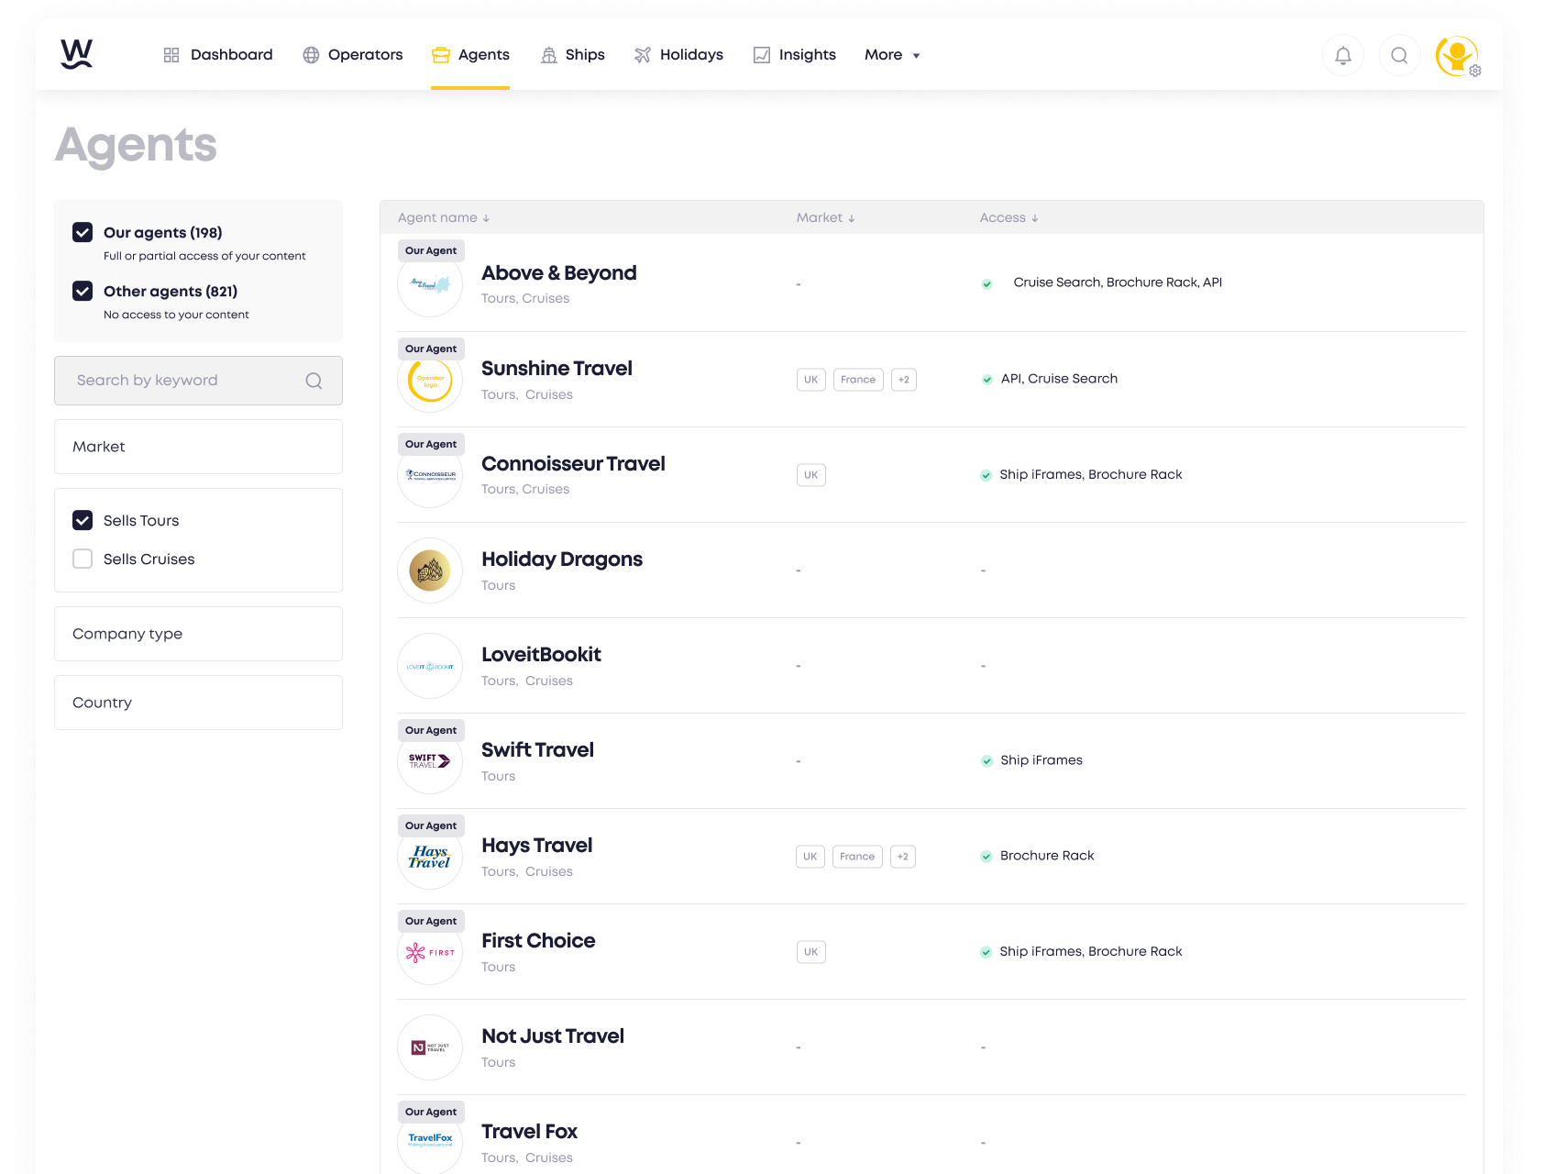
Task: Open Travel Fox agent
Action: tap(529, 1132)
